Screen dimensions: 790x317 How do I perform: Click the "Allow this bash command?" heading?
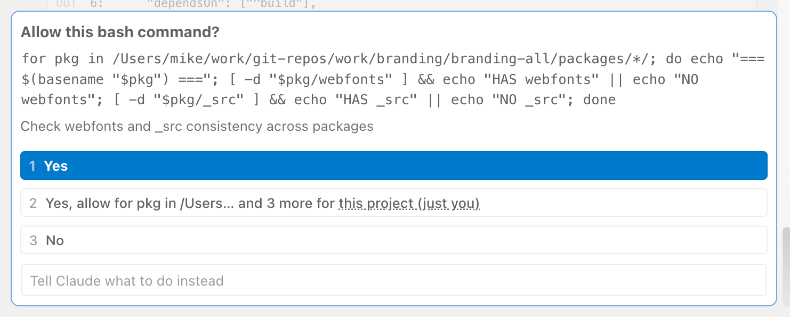pos(120,32)
